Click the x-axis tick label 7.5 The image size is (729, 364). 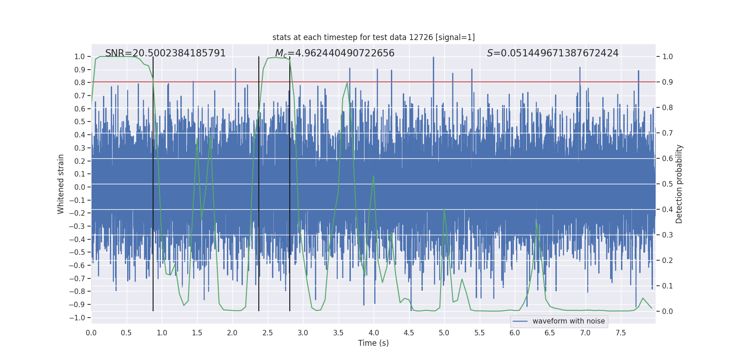(621, 333)
